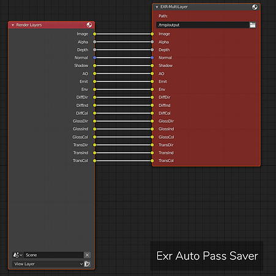Collapse the Render Layers node triangle

[x=13, y=25]
